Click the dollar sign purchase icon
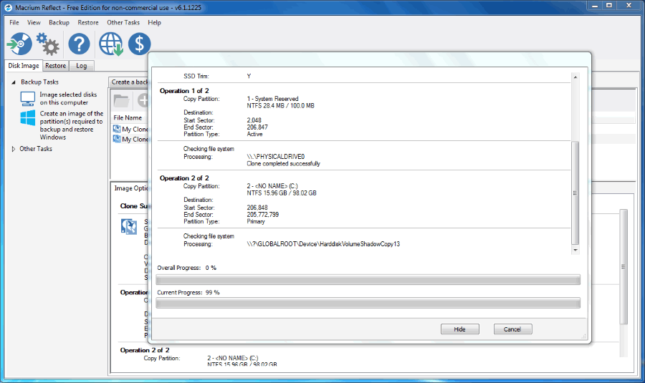 click(x=140, y=44)
